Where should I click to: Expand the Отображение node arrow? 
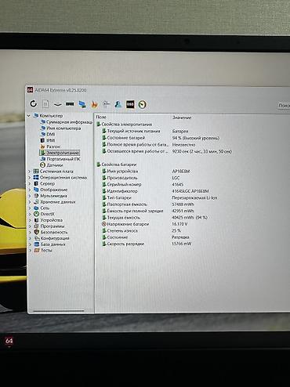(x=30, y=190)
